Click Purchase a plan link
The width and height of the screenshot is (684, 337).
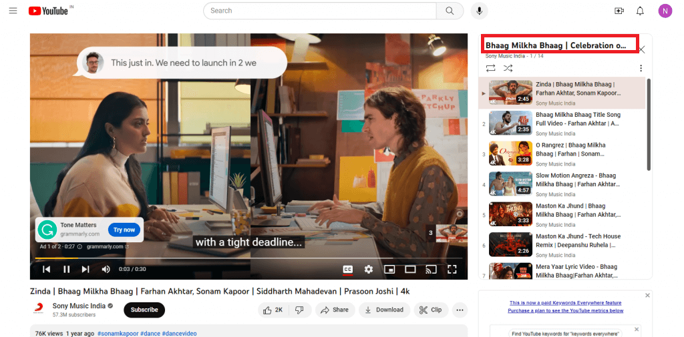(565, 311)
